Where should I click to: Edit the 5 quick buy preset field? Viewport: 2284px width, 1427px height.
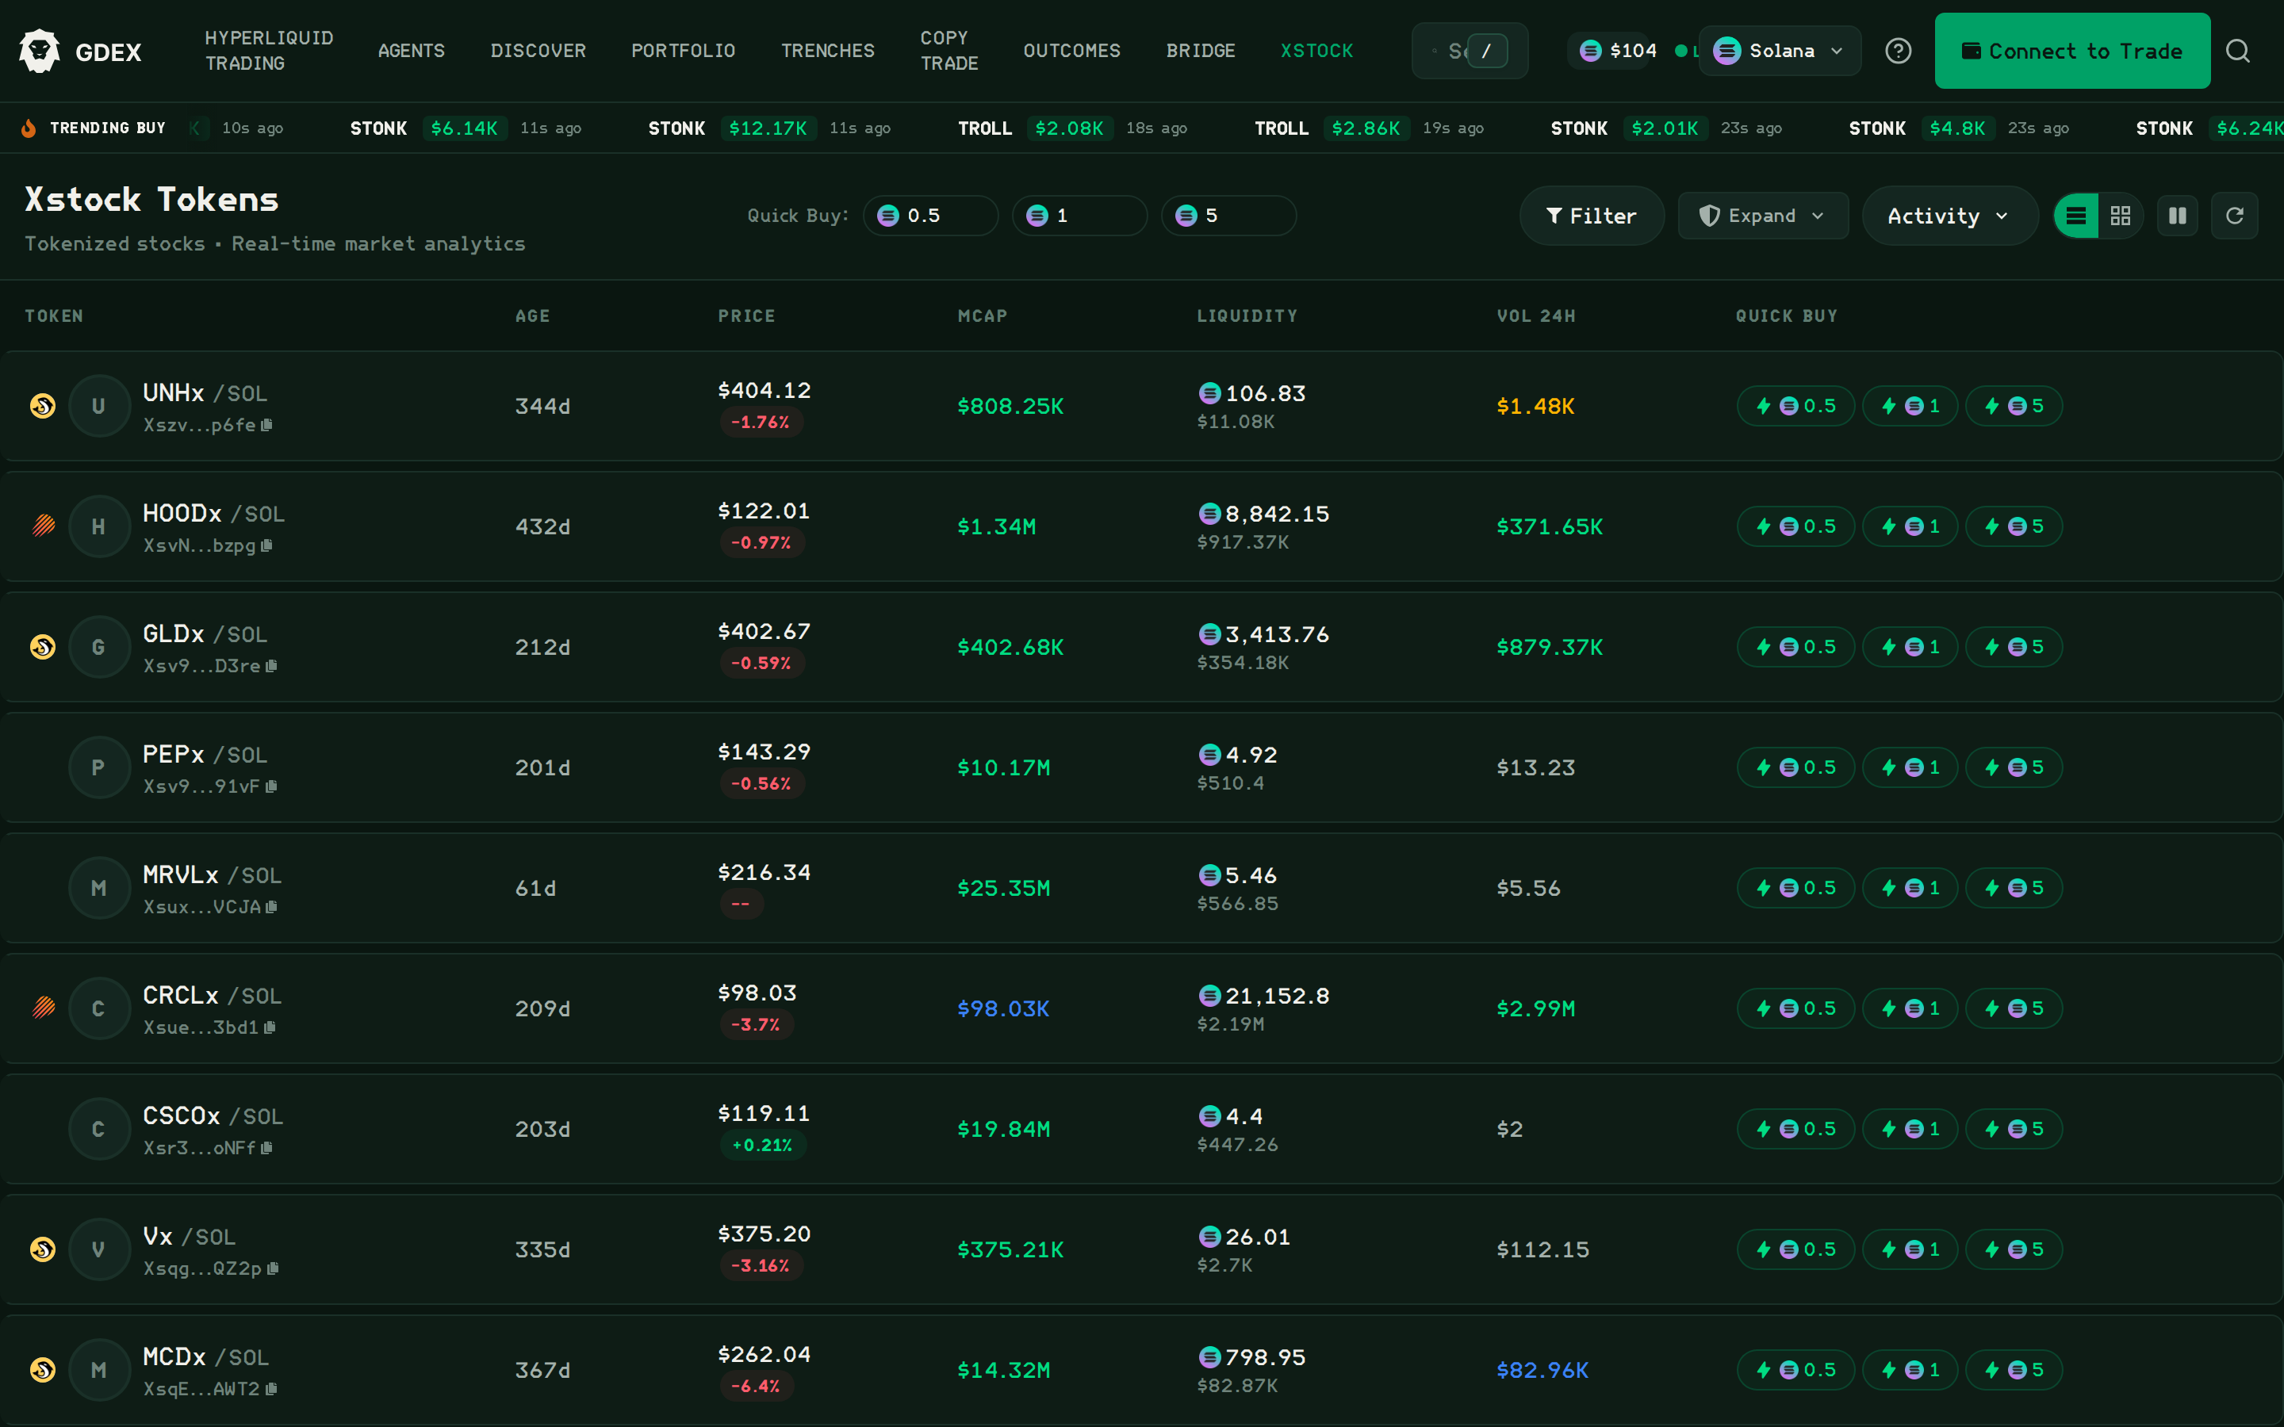click(x=1228, y=216)
